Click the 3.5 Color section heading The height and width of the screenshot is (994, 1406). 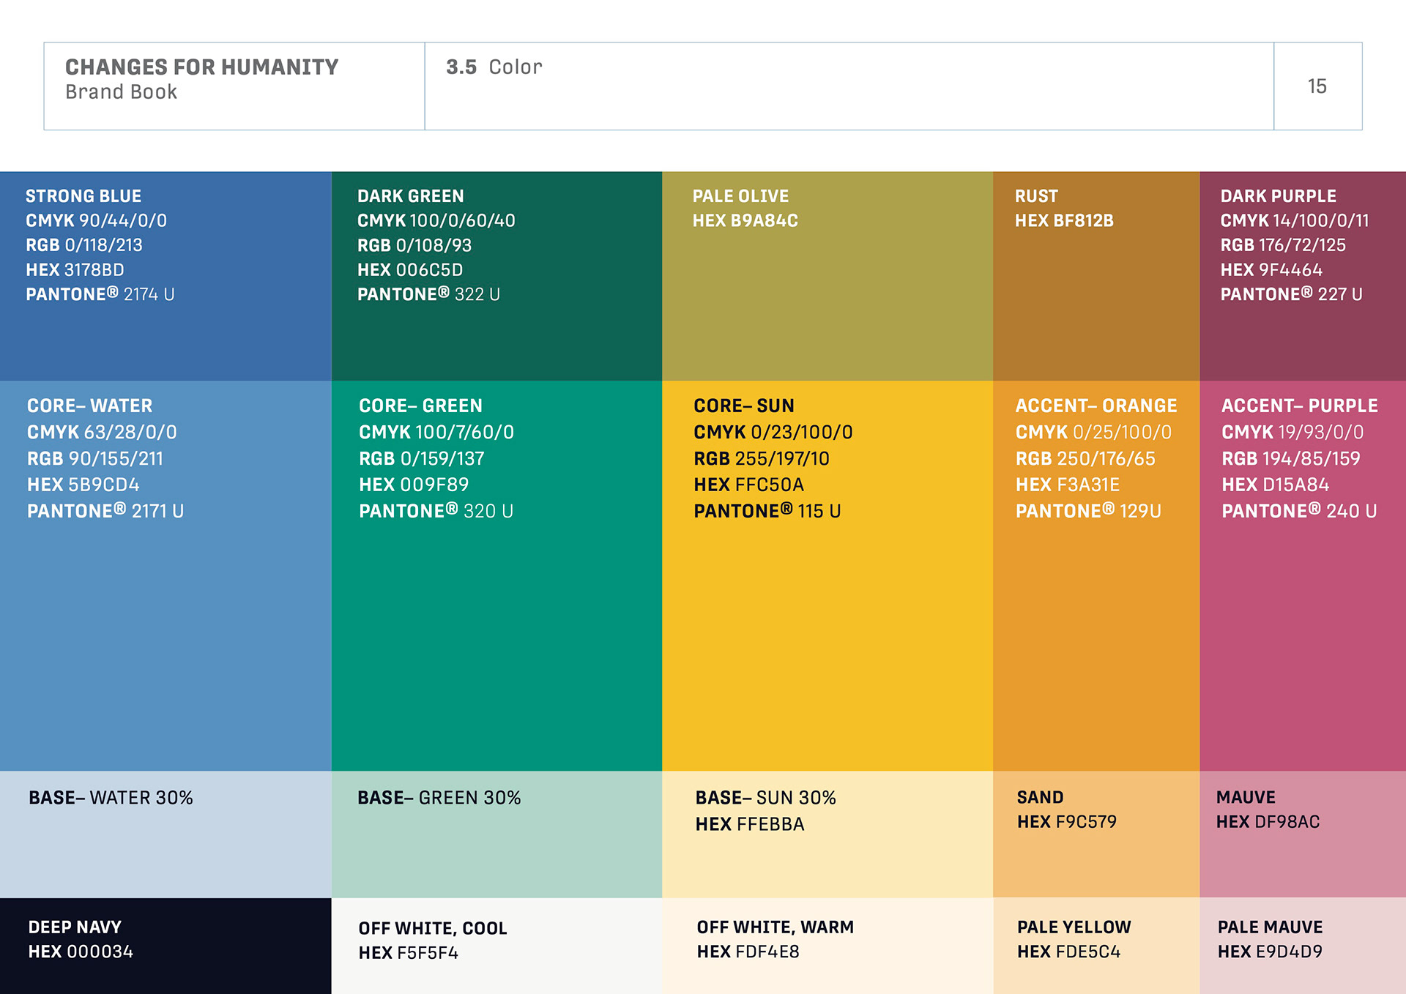tap(494, 67)
